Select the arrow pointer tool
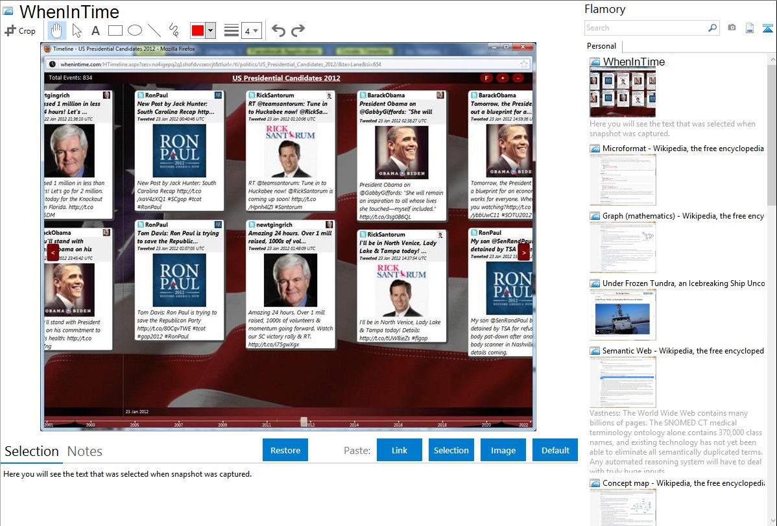Screen dimensions: 777x526 click(x=77, y=30)
